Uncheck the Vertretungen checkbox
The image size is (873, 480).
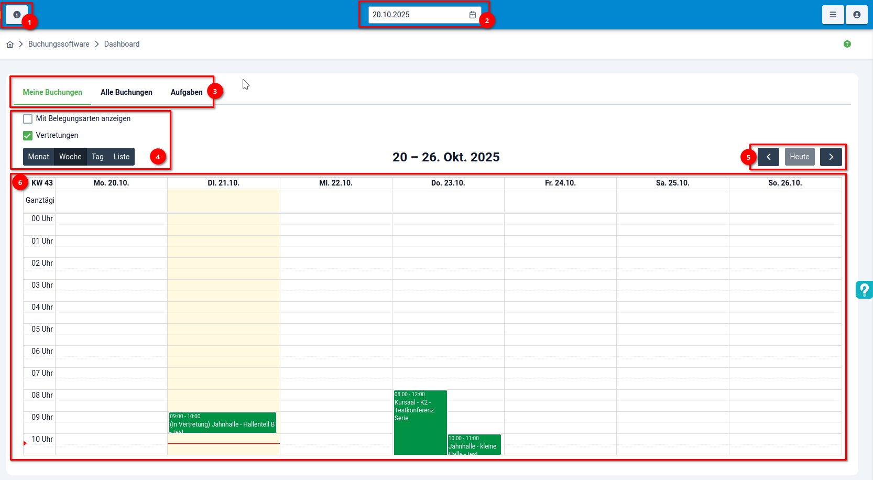point(27,135)
